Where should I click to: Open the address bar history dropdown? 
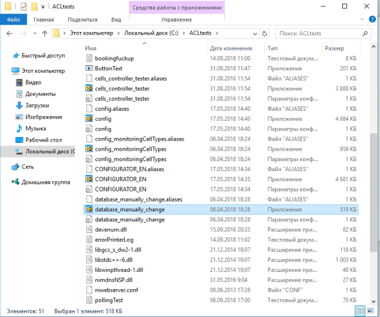pyautogui.click(x=254, y=34)
